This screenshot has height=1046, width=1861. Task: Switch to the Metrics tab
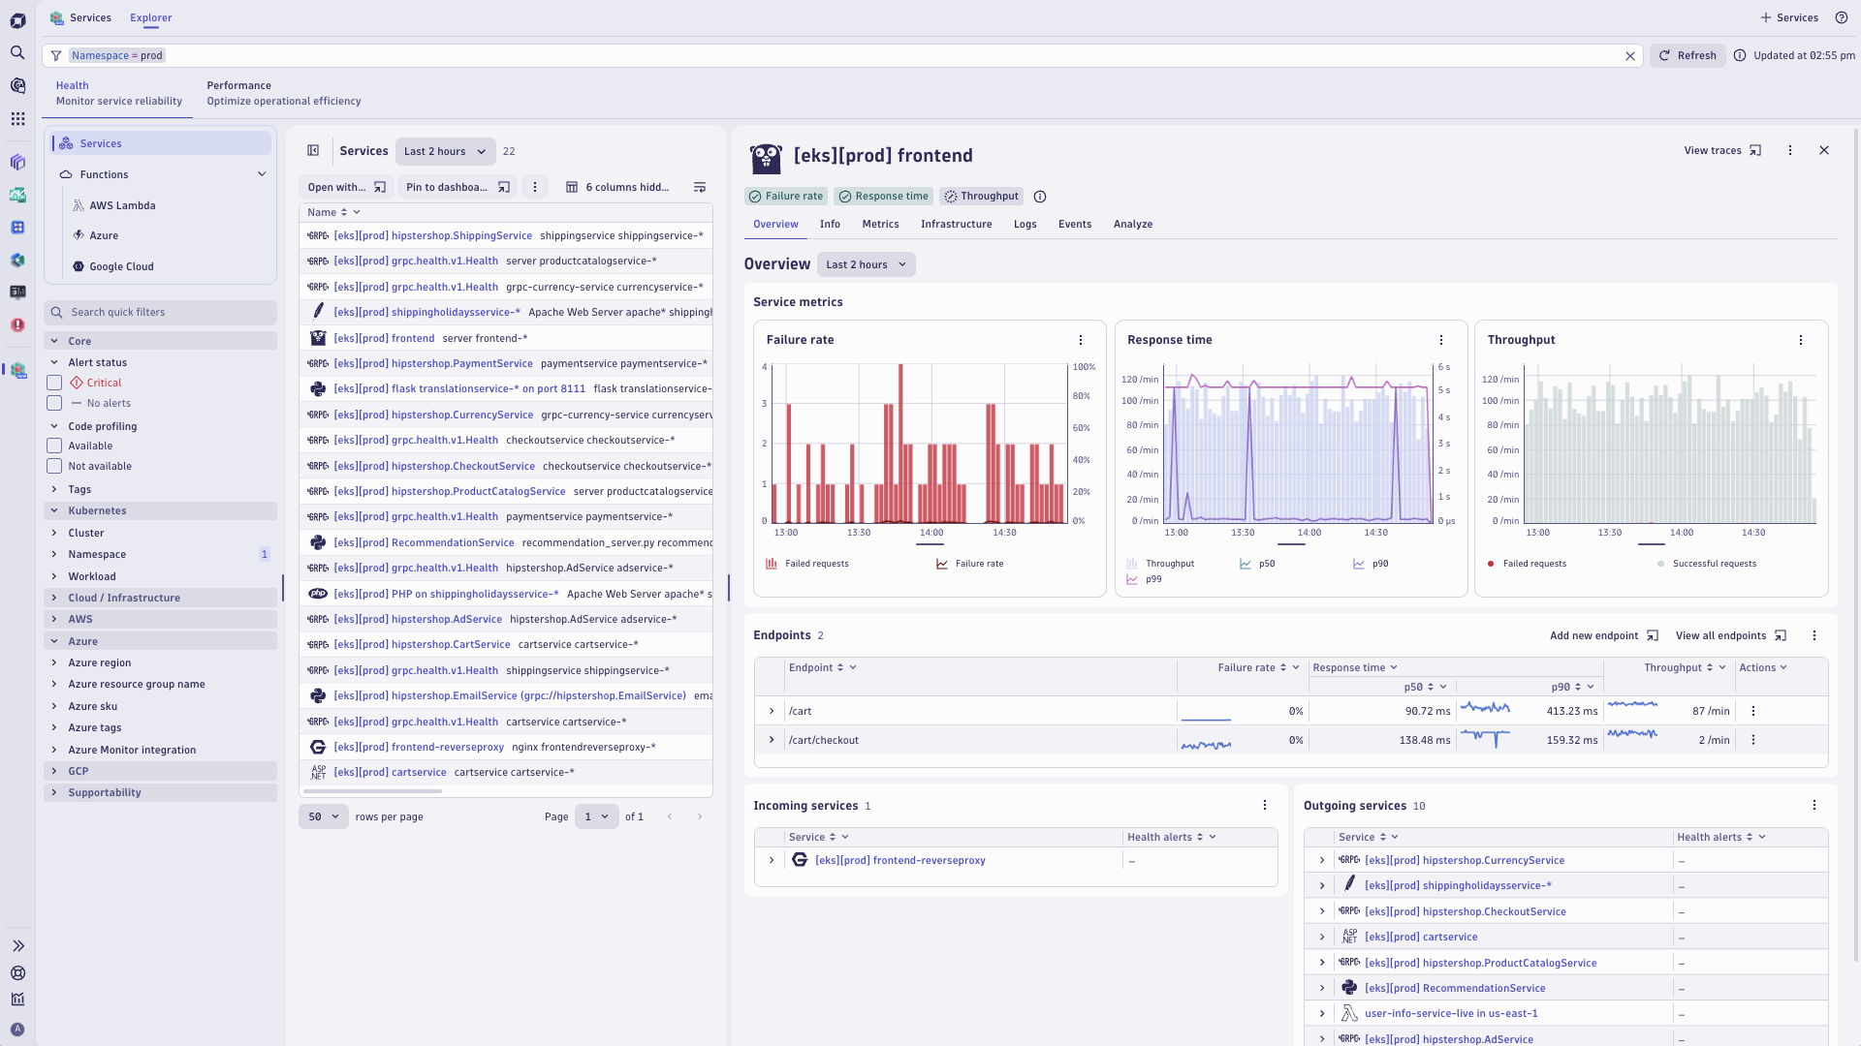point(880,224)
